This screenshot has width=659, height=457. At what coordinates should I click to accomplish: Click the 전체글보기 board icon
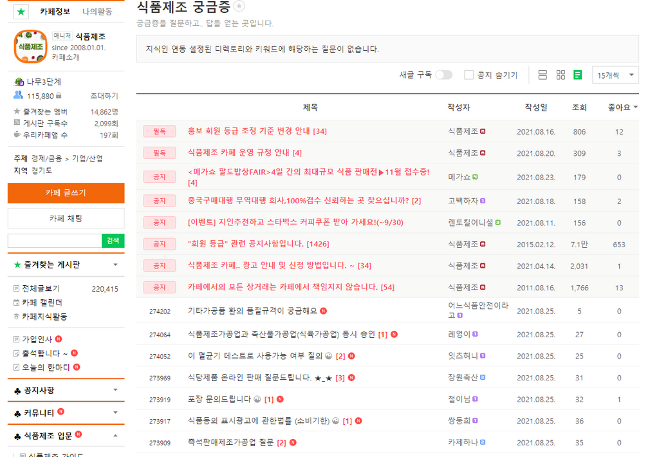16,288
